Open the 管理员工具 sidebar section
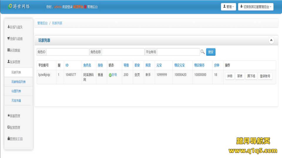Image resolution: width=282 pixels, height=158 pixels. [15, 139]
